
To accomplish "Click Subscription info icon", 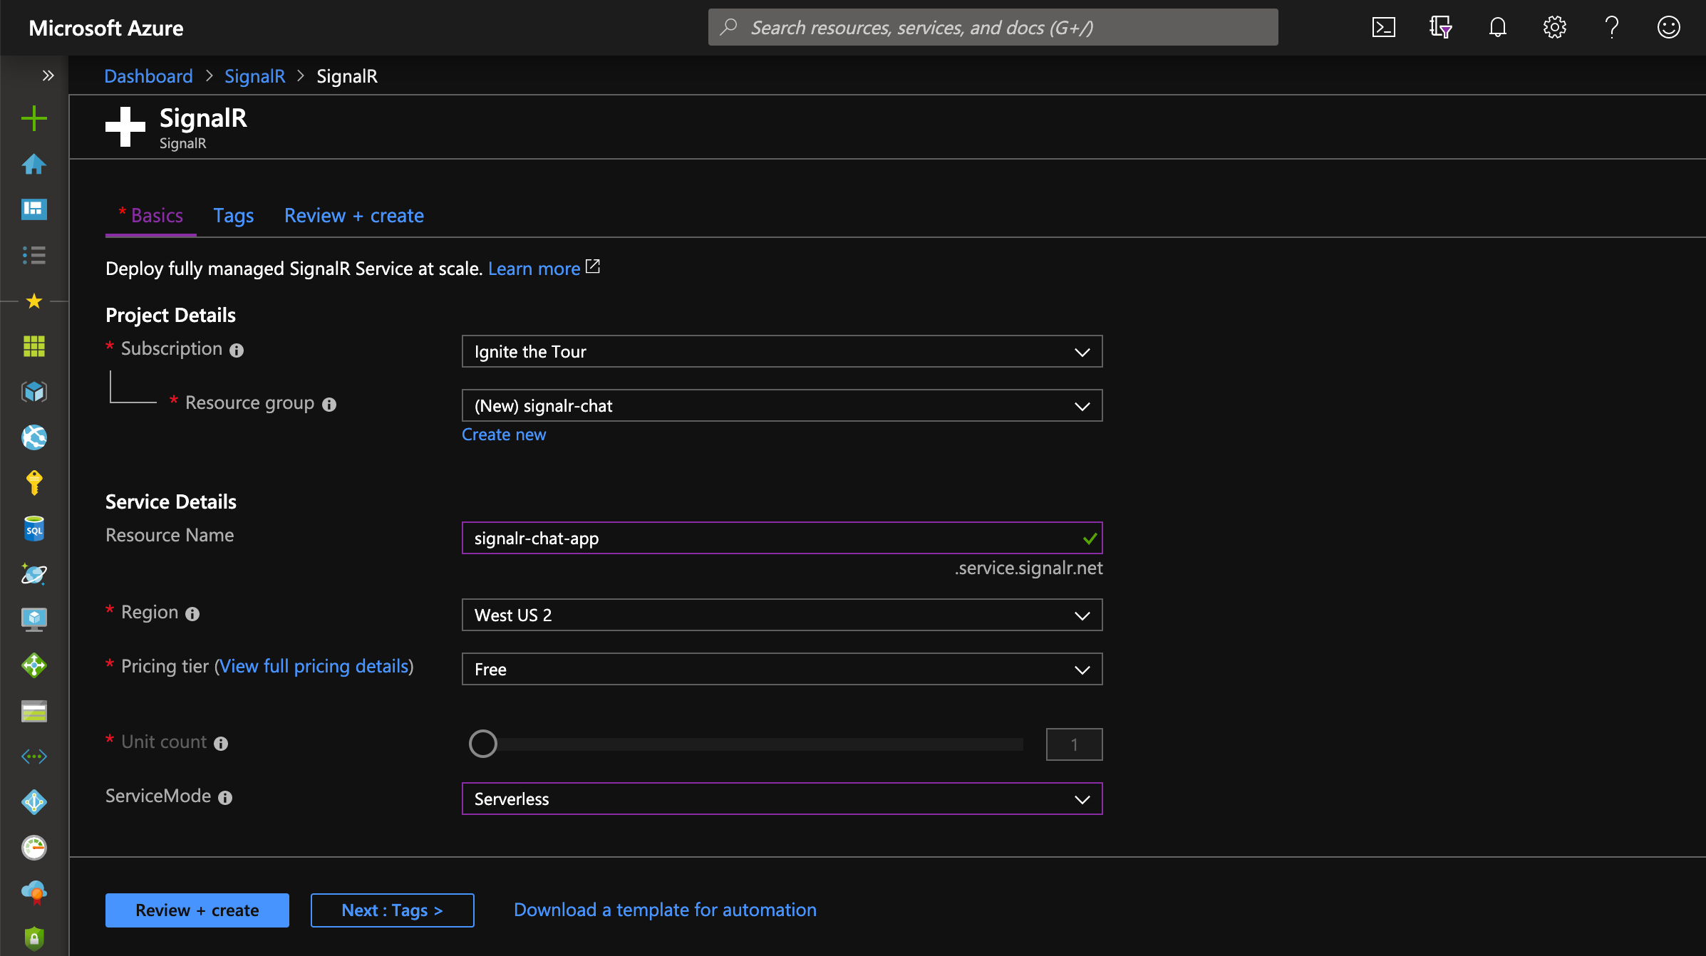I will click(x=237, y=350).
